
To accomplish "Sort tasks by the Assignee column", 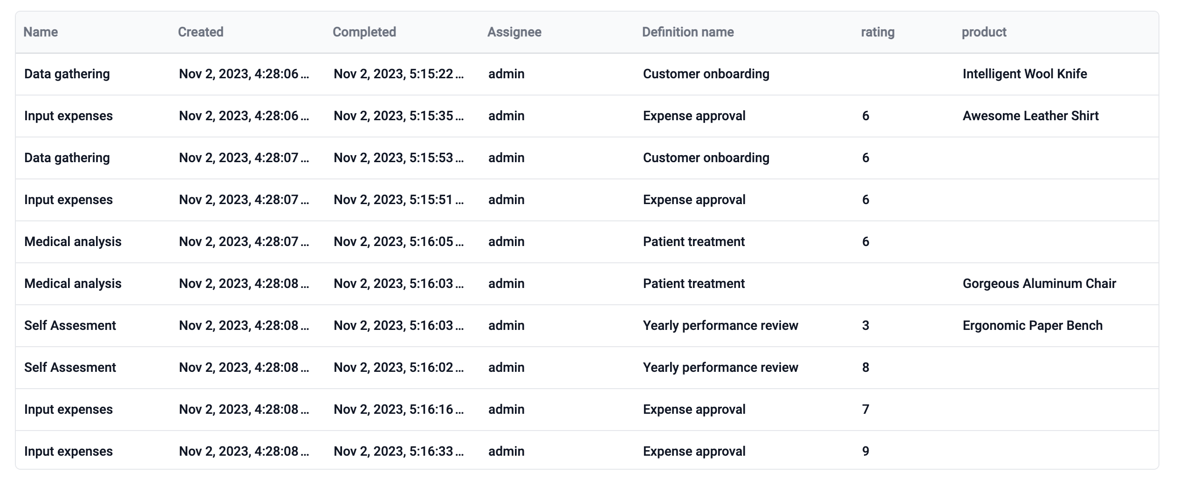I will coord(514,32).
